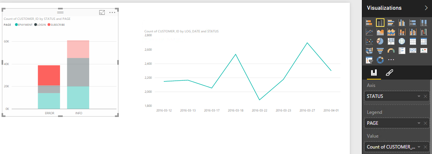Select the pie chart visual

click(x=380, y=41)
